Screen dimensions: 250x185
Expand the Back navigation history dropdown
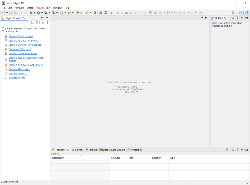click(x=188, y=13)
